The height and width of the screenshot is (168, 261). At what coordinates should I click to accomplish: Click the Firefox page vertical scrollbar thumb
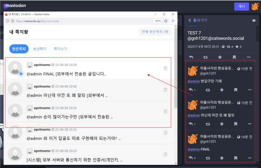point(176,68)
